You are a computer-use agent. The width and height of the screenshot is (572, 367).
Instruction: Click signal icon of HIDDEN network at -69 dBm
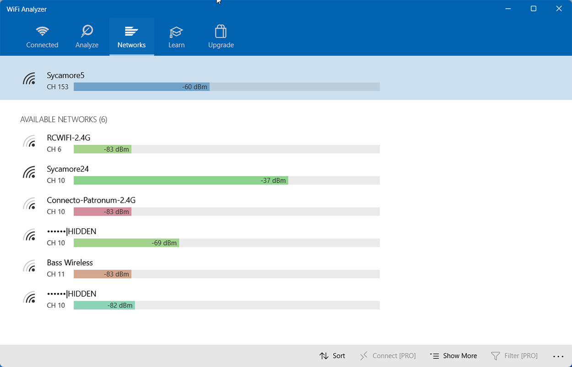29,235
